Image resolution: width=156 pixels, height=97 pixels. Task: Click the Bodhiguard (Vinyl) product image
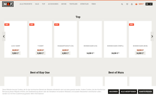[x=115, y=33]
